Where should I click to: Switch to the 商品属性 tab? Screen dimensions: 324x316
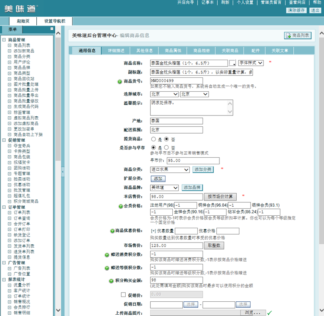[x=173, y=51]
